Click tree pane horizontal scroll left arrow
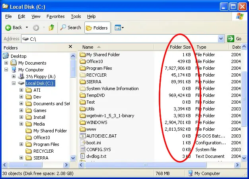249x179 pixels. click(5, 165)
